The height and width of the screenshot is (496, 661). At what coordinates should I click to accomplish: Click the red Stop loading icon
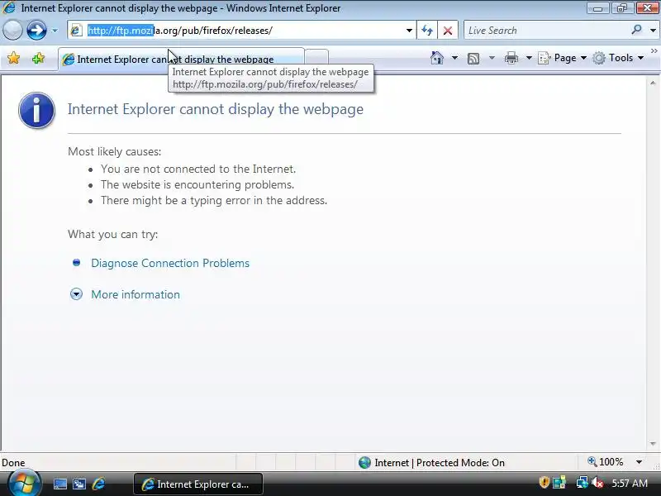448,31
